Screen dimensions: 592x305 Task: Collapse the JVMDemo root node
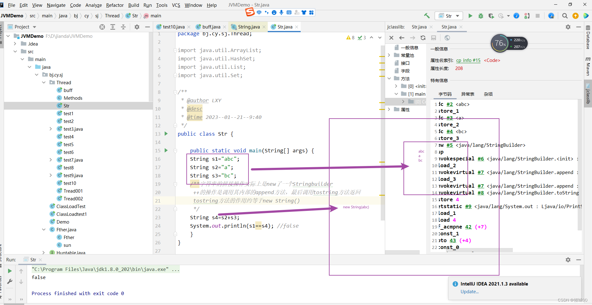(8, 36)
